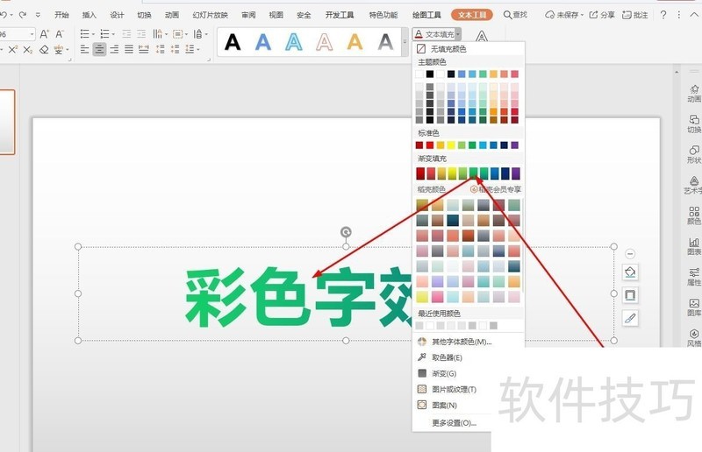Open 艺术字 WordArt side panel

(x=693, y=185)
